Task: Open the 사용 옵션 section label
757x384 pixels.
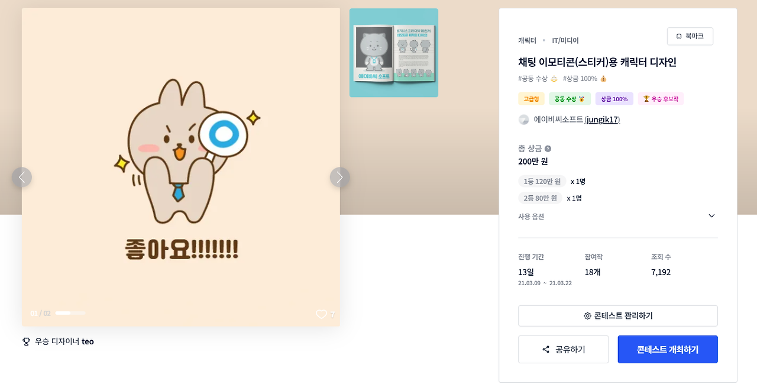Action: (x=531, y=217)
